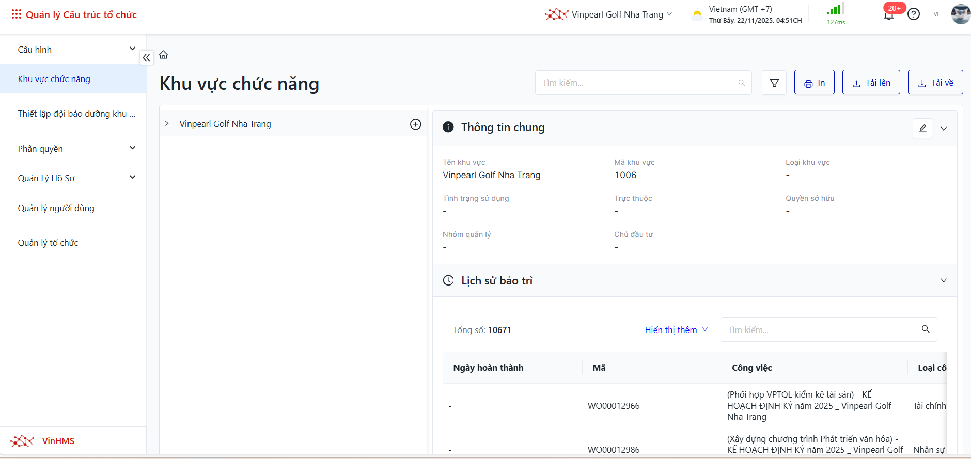Viewport: 971px width, 459px height.
Task: Click the Tải về button
Action: pos(935,83)
